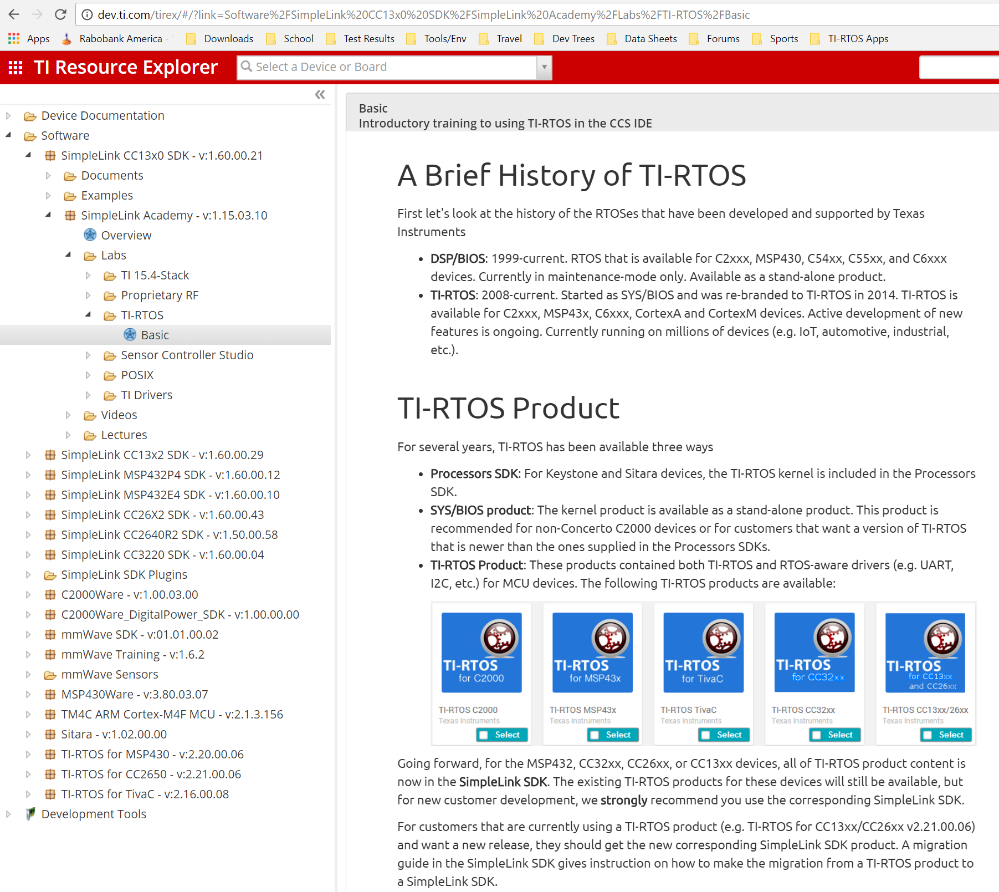Click the site info icon in the address bar
Image resolution: width=999 pixels, height=892 pixels.
click(x=87, y=15)
